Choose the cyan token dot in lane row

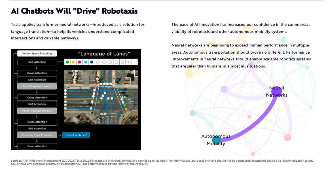[x=86, y=62]
